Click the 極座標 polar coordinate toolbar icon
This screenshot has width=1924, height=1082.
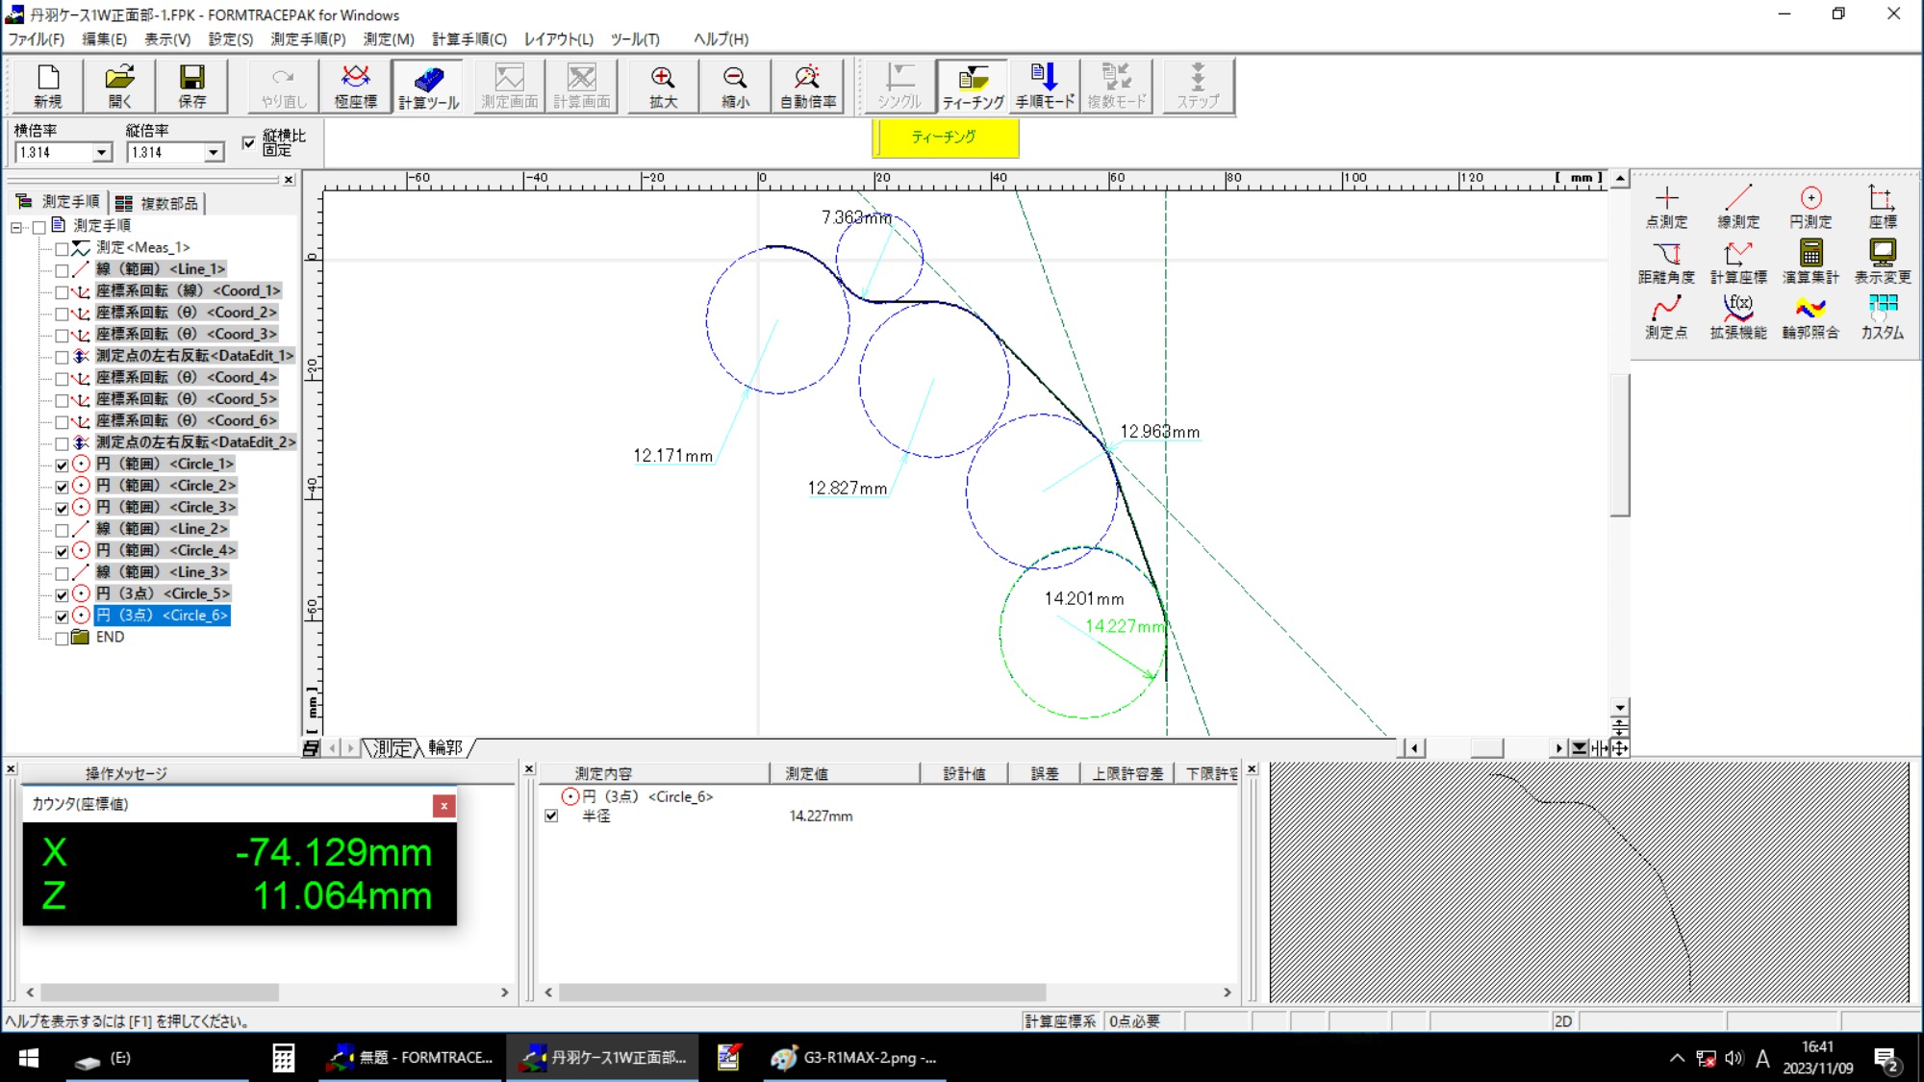click(x=355, y=86)
